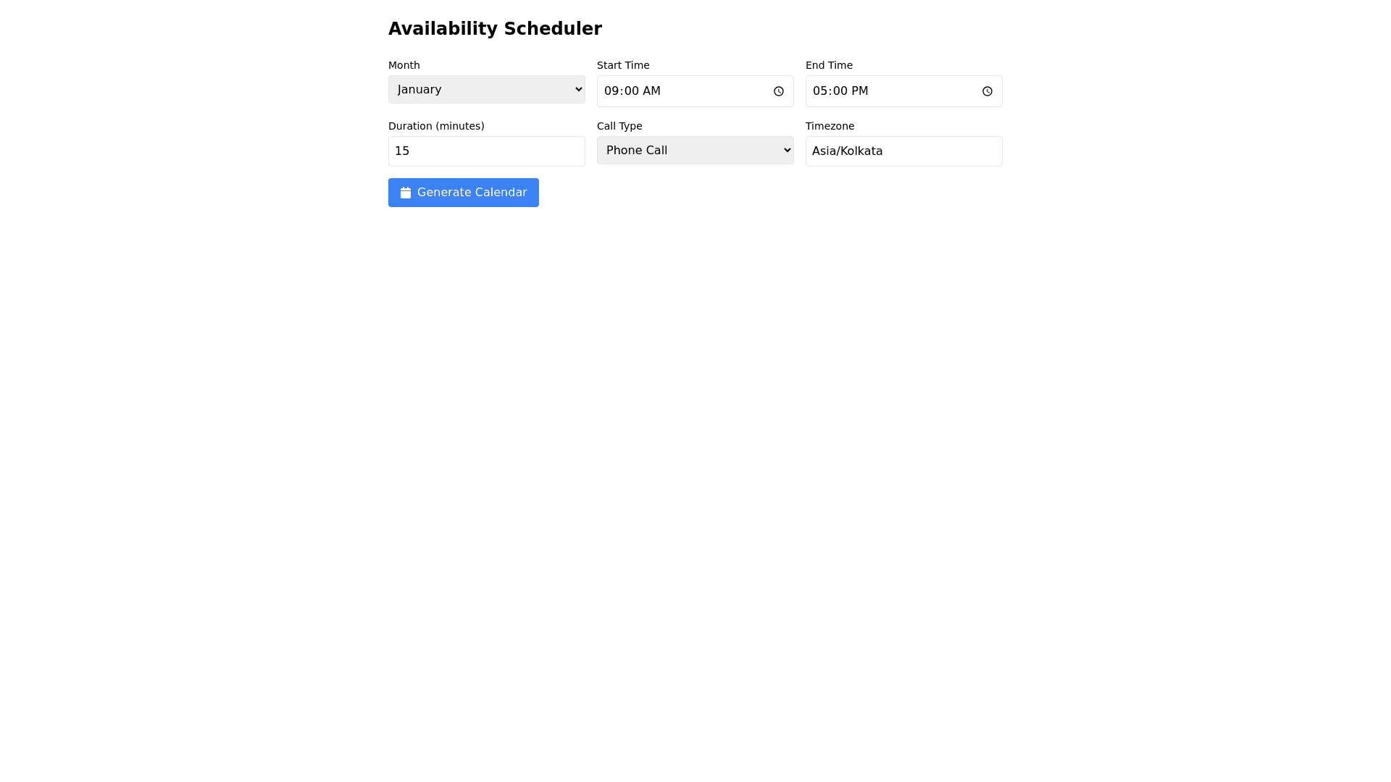The width and height of the screenshot is (1391, 782).
Task: Open the Month dropdown showing January
Action: tap(486, 90)
